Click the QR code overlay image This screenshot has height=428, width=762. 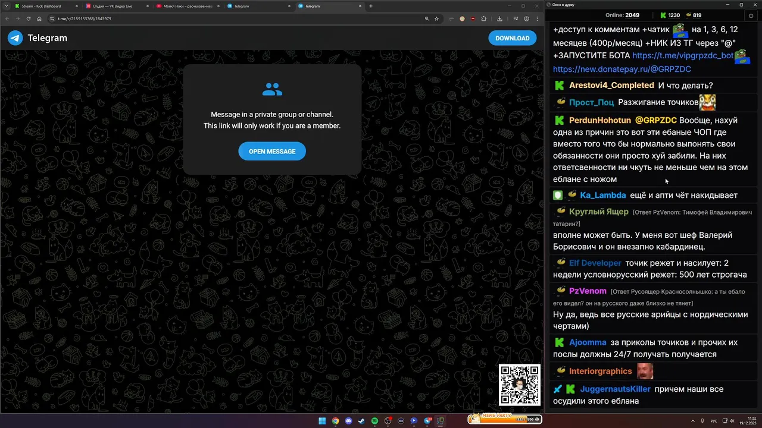click(520, 385)
